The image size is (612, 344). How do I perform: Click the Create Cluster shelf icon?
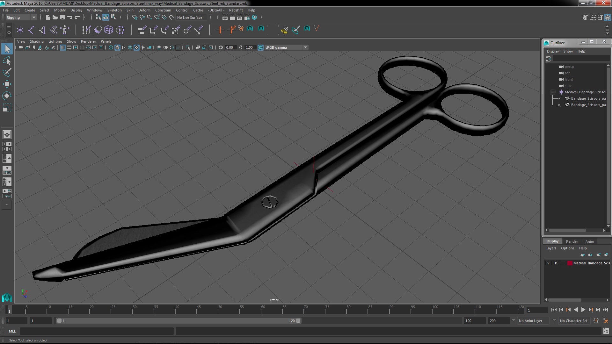point(120,30)
